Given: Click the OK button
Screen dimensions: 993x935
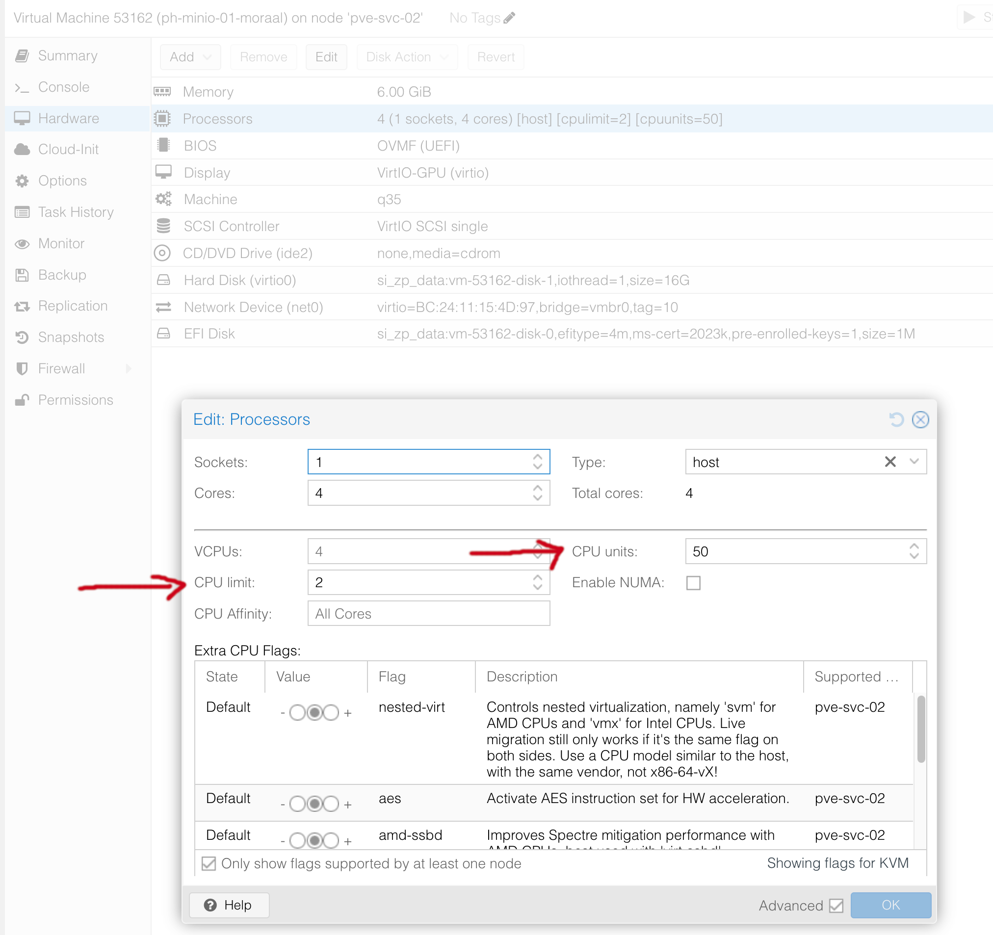Looking at the screenshot, I should [x=890, y=905].
